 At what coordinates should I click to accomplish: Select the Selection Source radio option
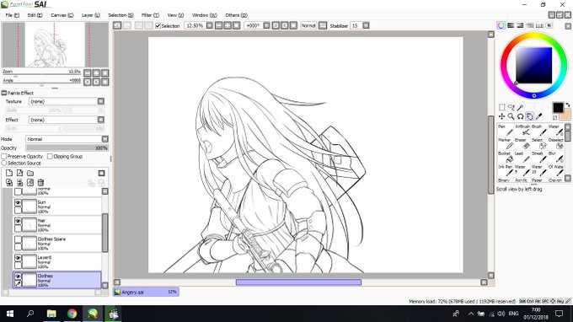[x=4, y=163]
